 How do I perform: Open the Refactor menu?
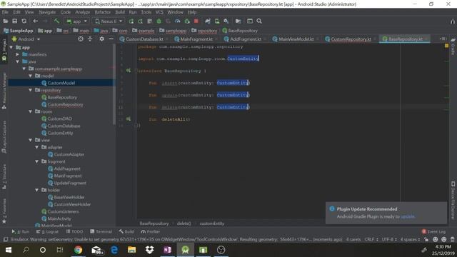pyautogui.click(x=103, y=12)
